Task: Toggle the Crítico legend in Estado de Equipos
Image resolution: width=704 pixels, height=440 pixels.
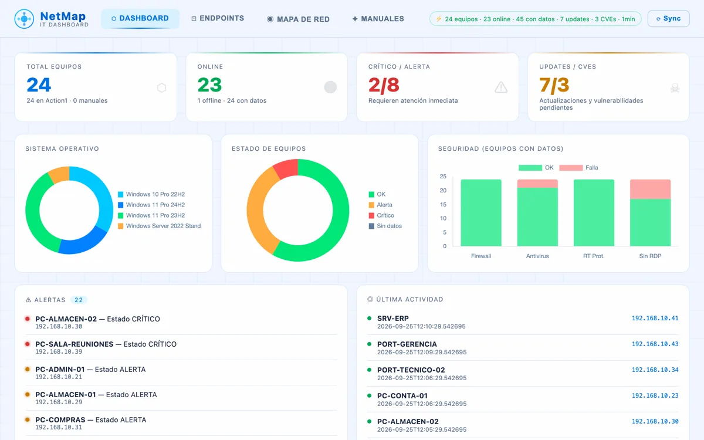Action: point(381,215)
